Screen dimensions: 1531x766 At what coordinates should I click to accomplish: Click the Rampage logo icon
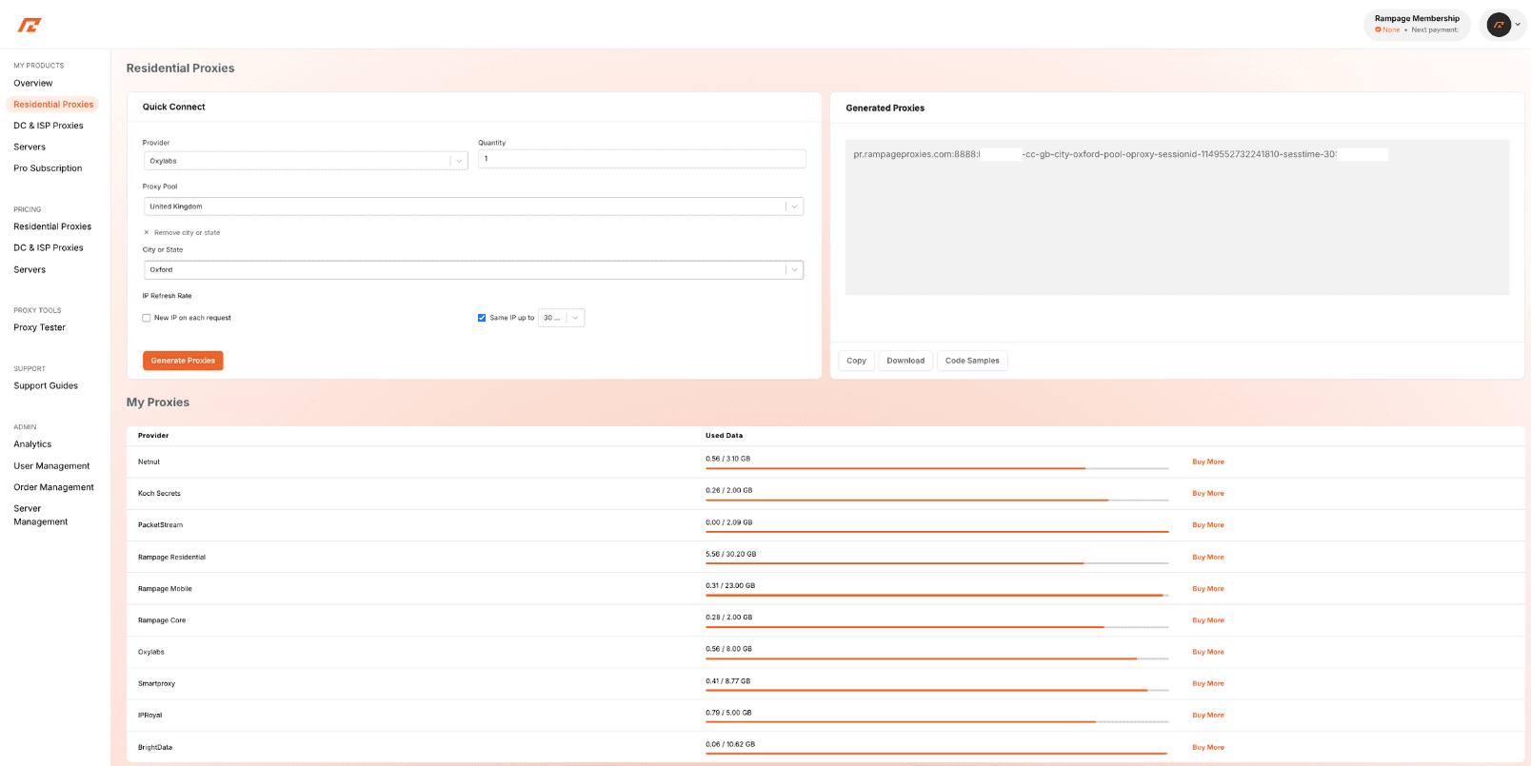coord(30,25)
